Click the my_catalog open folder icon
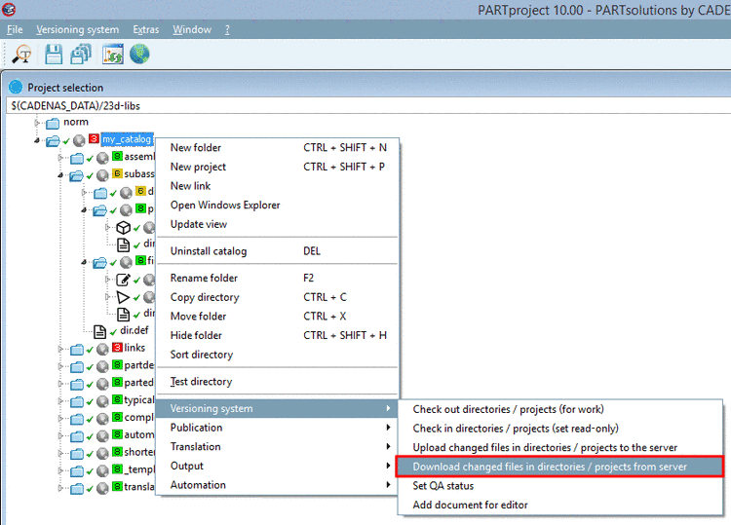This screenshot has width=731, height=525. [x=53, y=140]
